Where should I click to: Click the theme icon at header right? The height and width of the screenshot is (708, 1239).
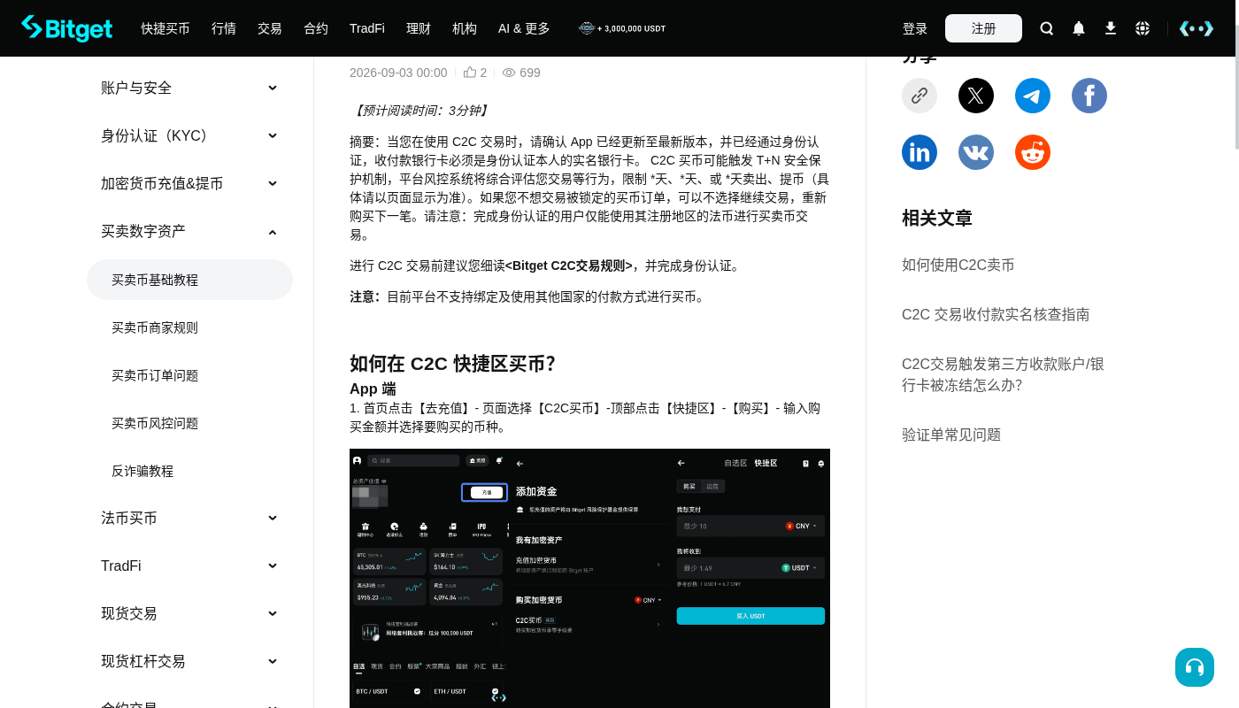(x=1197, y=28)
